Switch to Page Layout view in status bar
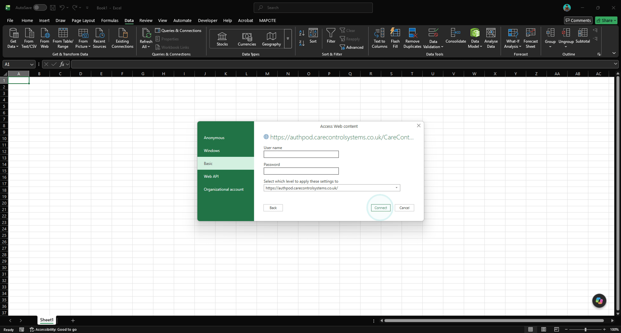 click(543, 330)
